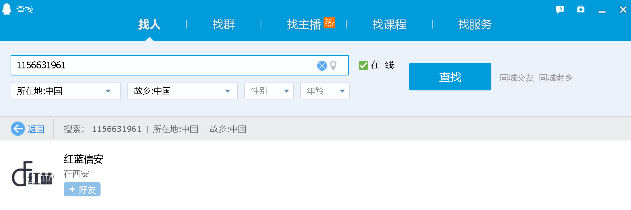The height and width of the screenshot is (210, 631).
Task: Click the 同城交友 link
Action: click(517, 78)
